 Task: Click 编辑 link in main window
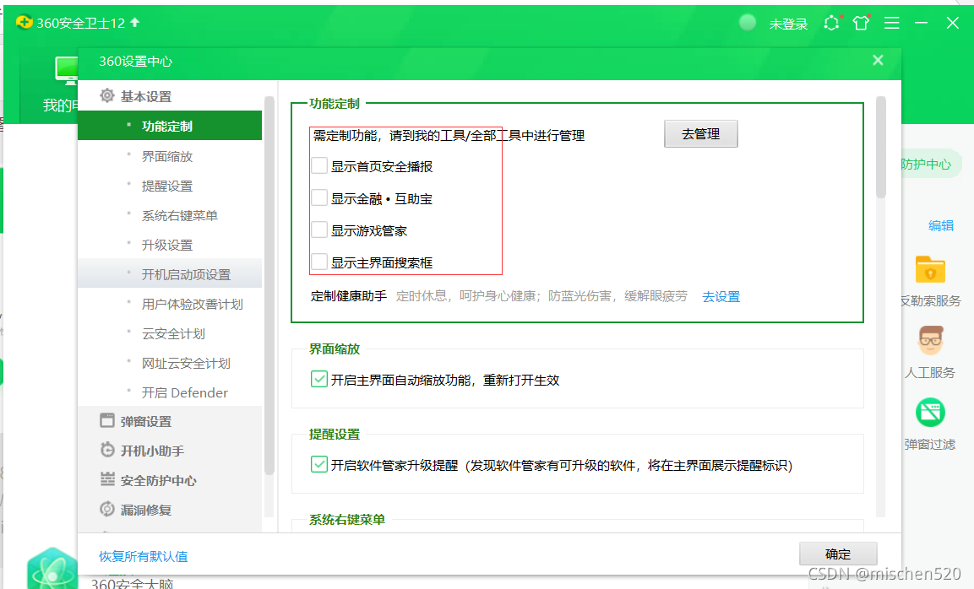tap(940, 226)
